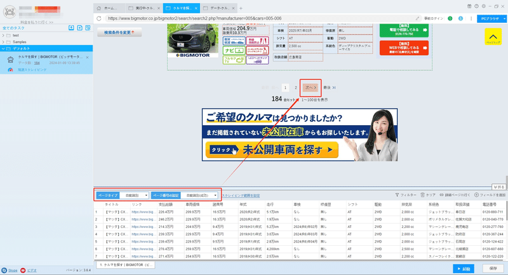Viewport: 508px width, 275px height.
Task: Click the 事前ログイン button
Action: click(x=434, y=18)
